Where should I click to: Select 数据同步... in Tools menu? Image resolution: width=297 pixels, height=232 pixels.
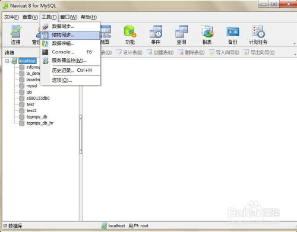click(70, 26)
